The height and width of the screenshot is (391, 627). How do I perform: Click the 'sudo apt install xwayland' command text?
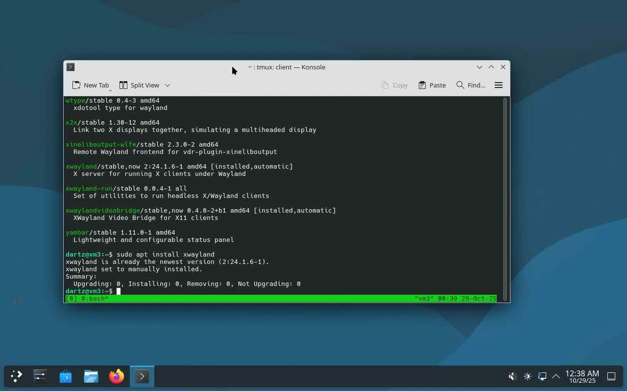[166, 255]
